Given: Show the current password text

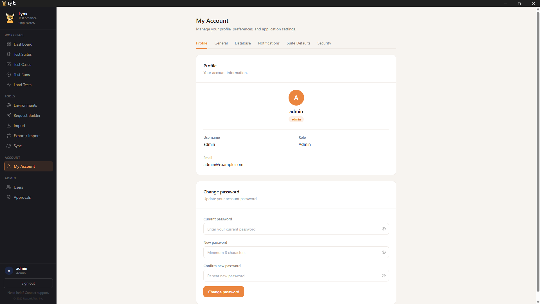Looking at the screenshot, I should tap(384, 229).
